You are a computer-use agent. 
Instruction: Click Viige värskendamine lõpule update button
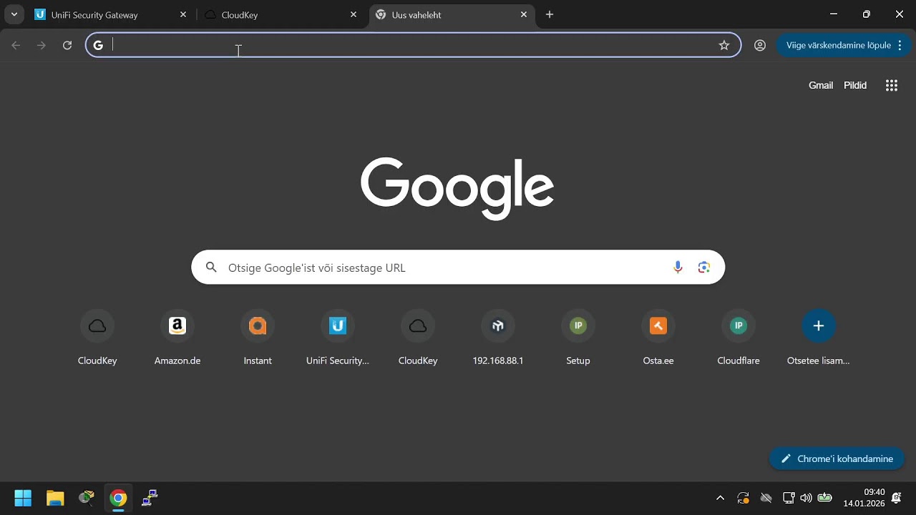(x=838, y=45)
